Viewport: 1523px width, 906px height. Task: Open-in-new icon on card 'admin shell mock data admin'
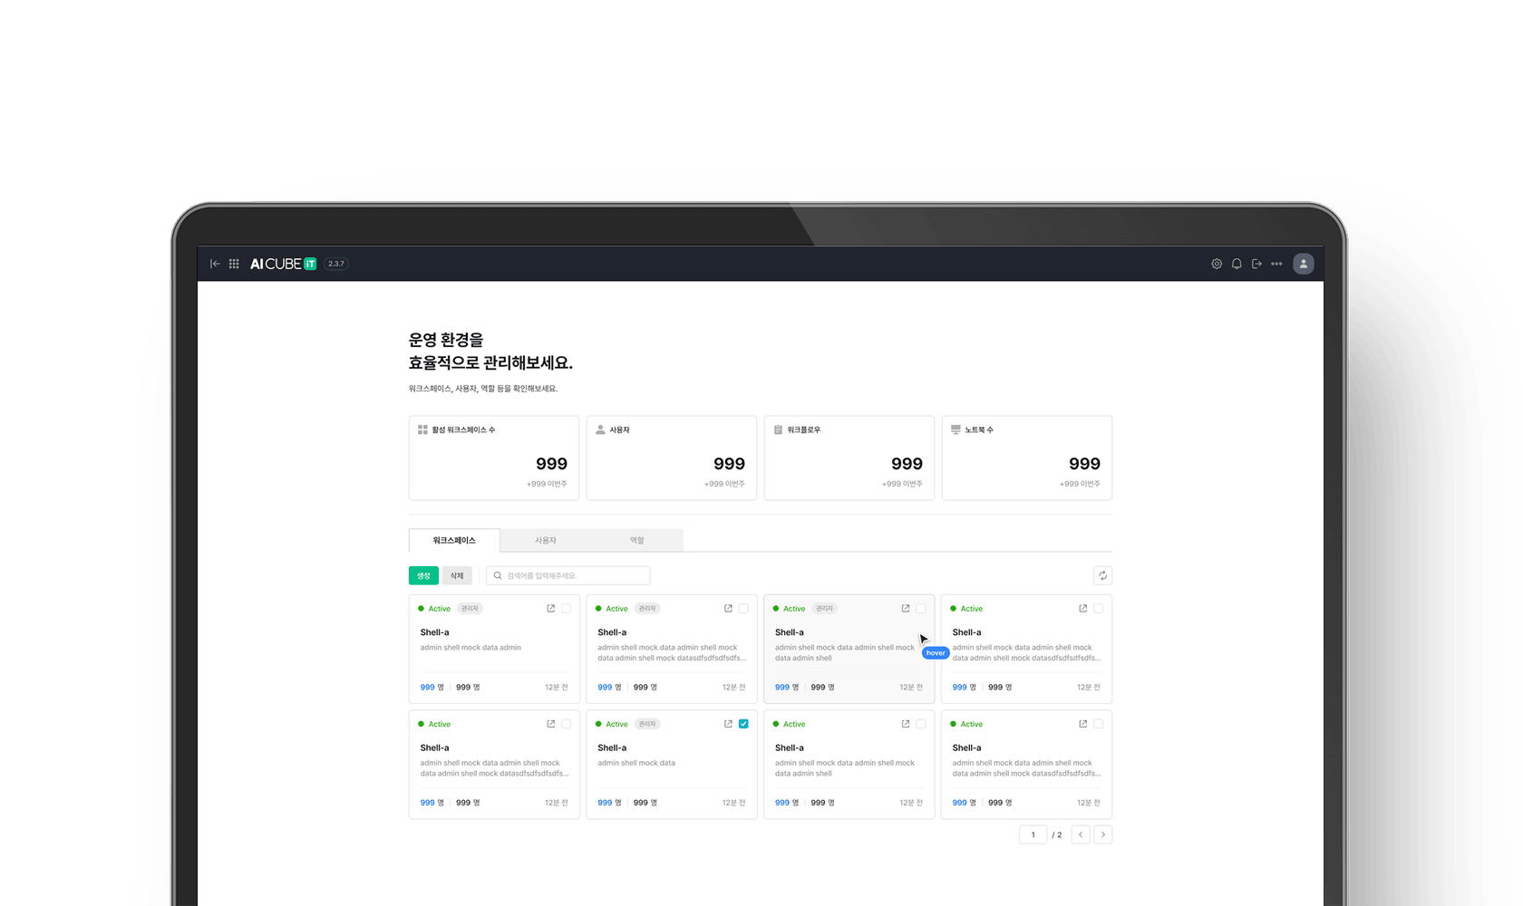click(550, 609)
